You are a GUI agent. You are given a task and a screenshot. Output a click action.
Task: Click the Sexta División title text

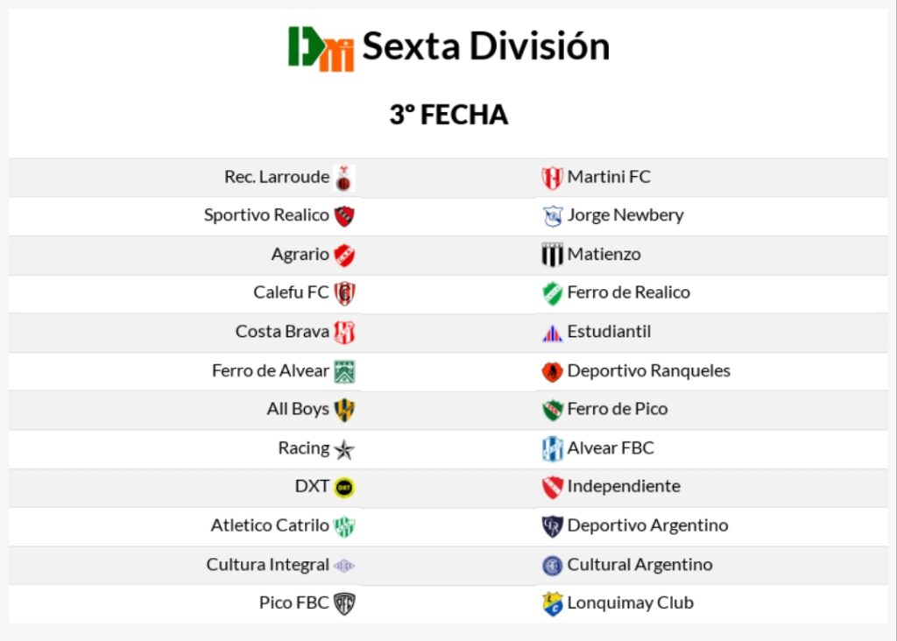[x=485, y=46]
